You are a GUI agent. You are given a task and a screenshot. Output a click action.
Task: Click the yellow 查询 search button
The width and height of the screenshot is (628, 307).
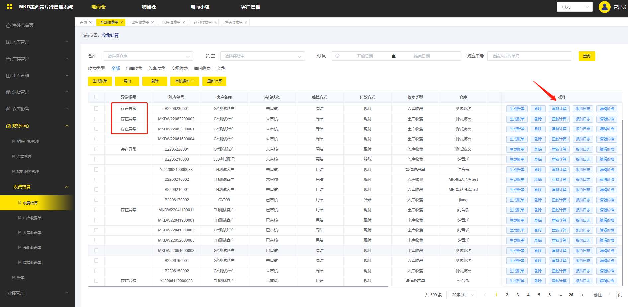point(587,56)
